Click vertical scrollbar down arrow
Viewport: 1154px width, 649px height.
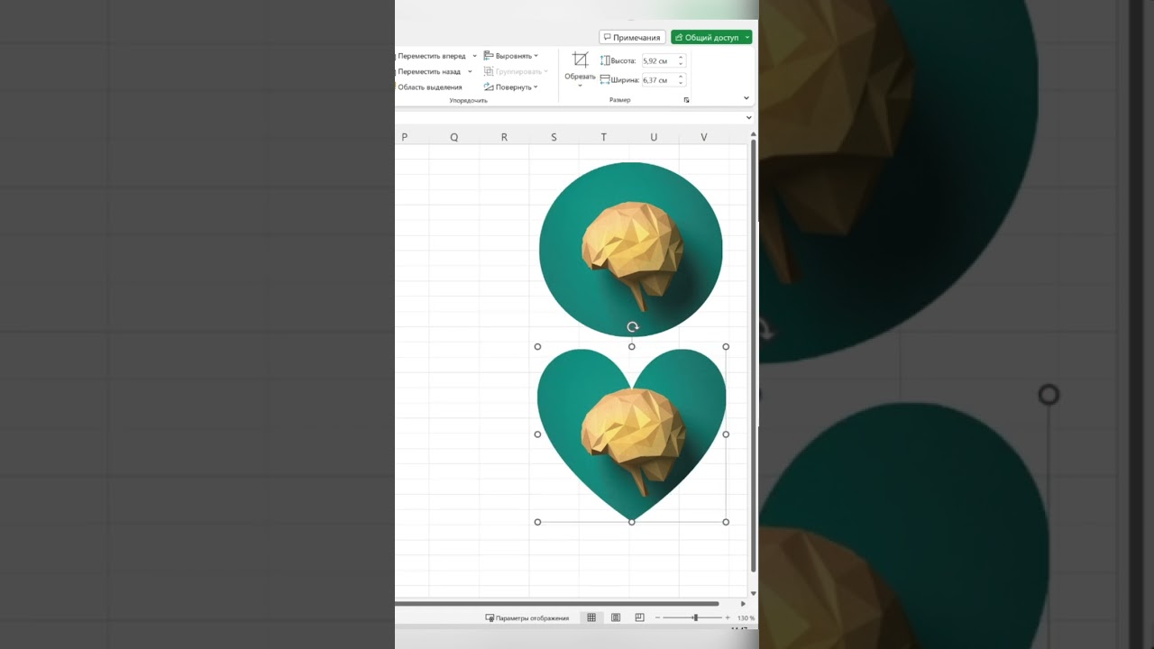pos(754,592)
